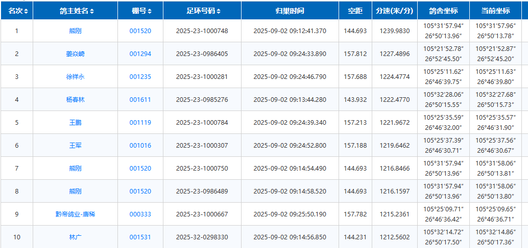Click owner name 林广
The image size is (528, 248).
click(x=76, y=237)
